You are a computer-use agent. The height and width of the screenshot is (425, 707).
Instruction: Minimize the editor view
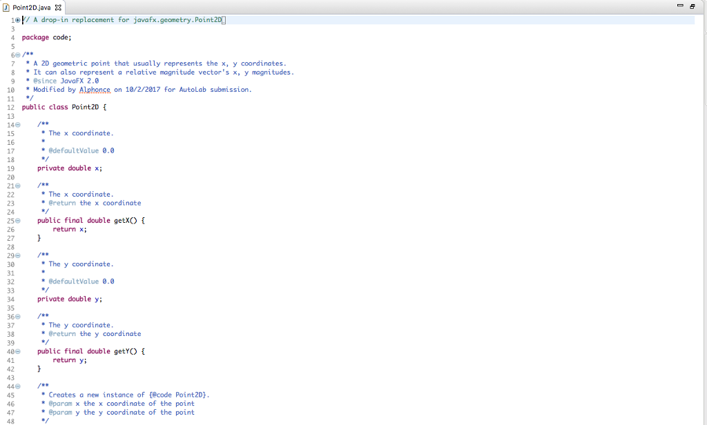point(680,5)
